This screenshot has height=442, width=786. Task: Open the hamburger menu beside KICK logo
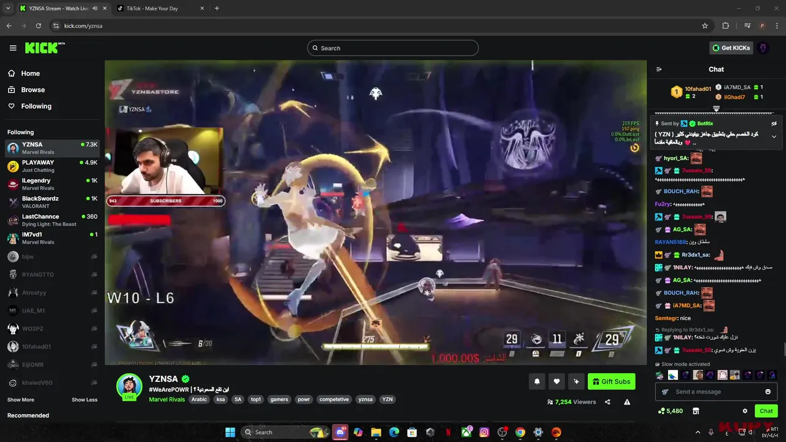point(13,48)
